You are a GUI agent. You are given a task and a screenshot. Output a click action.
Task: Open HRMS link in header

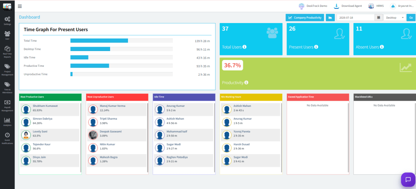(x=376, y=6)
